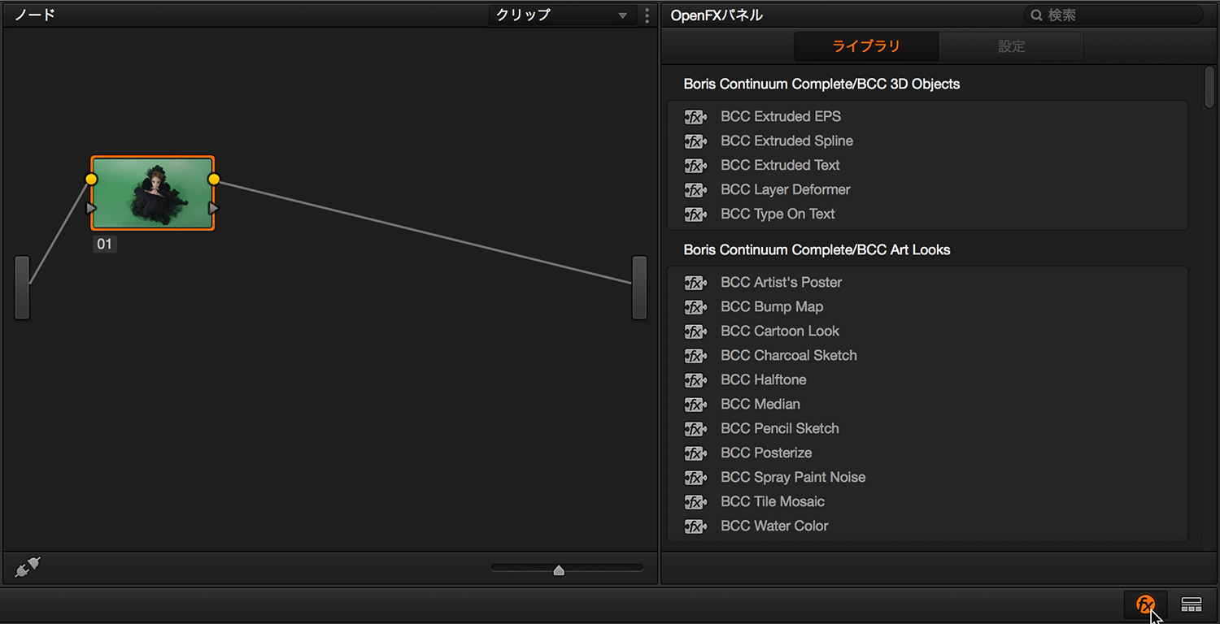Open the クリップ dropdown menu

click(562, 15)
